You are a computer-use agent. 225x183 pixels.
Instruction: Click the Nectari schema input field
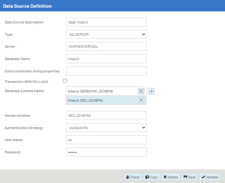point(106,116)
